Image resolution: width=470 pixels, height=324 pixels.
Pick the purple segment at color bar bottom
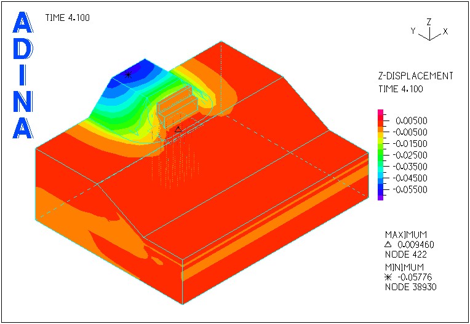pyautogui.click(x=381, y=195)
